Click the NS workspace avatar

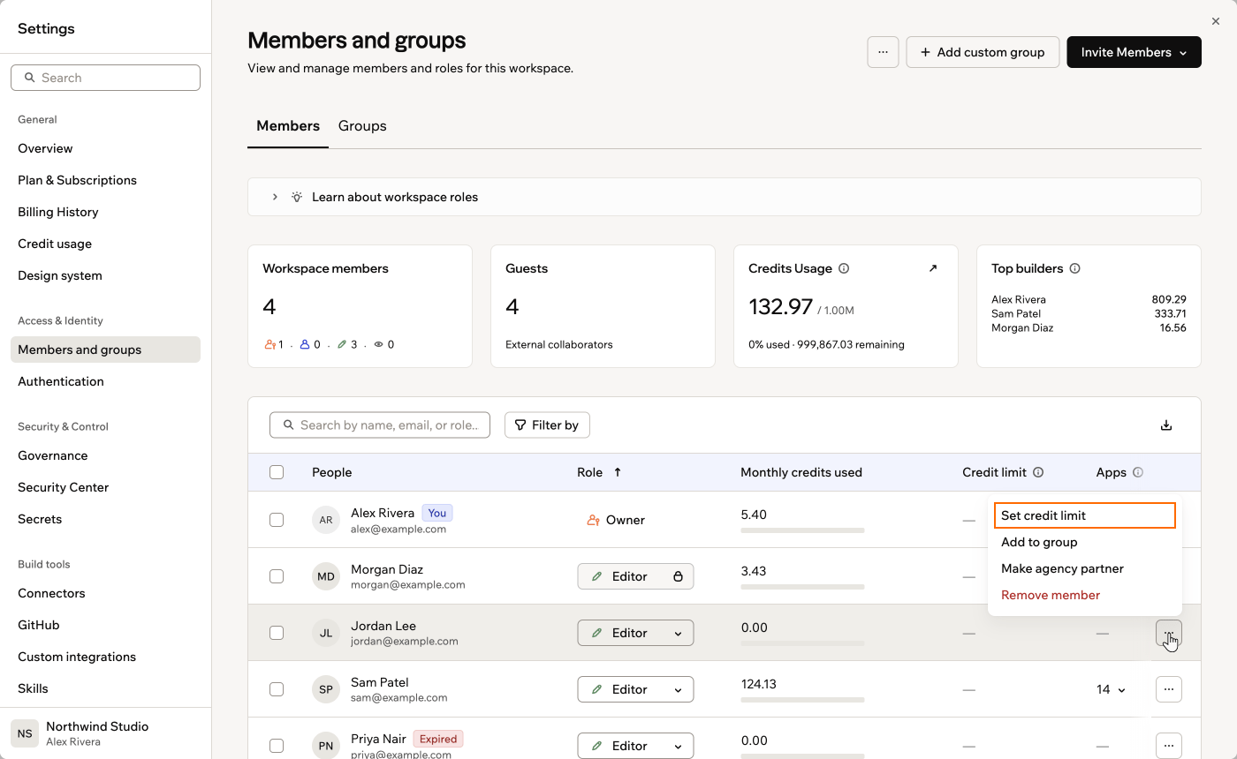(x=25, y=733)
